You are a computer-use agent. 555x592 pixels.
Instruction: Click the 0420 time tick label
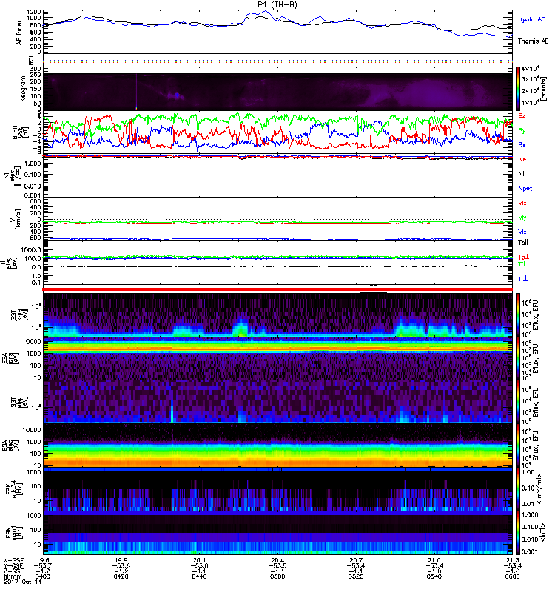tap(121, 576)
